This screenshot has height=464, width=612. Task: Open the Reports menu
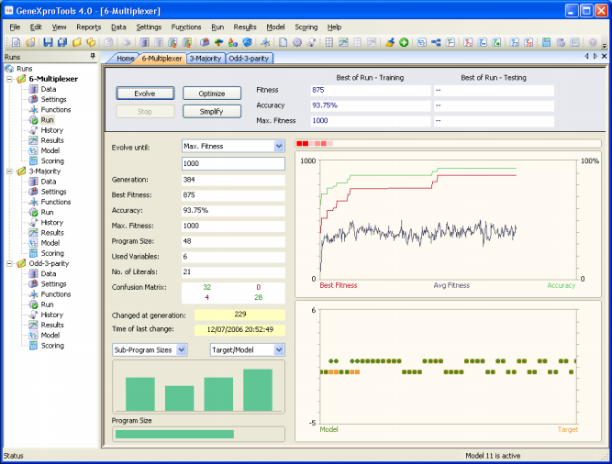pos(89,27)
